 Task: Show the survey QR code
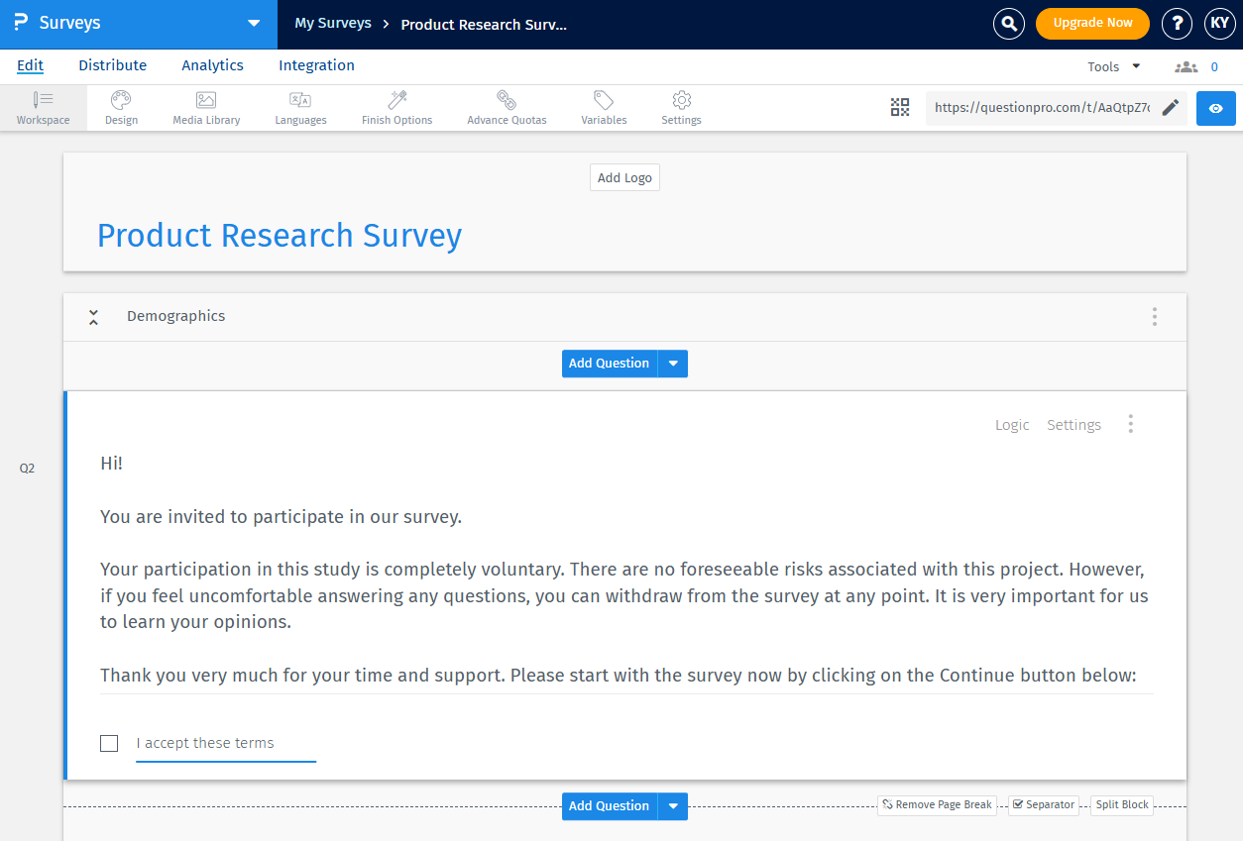click(x=900, y=107)
